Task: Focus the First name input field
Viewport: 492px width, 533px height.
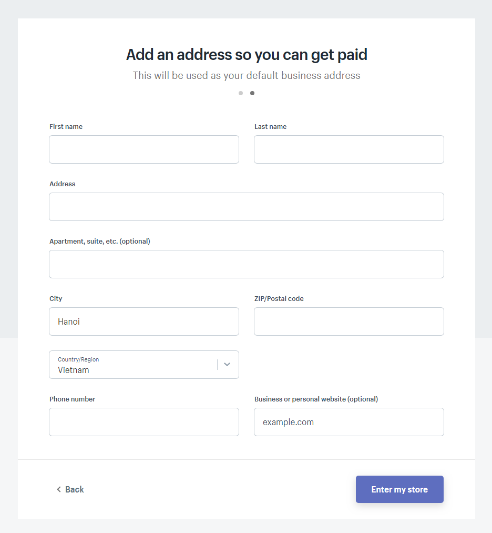Action: [144, 149]
